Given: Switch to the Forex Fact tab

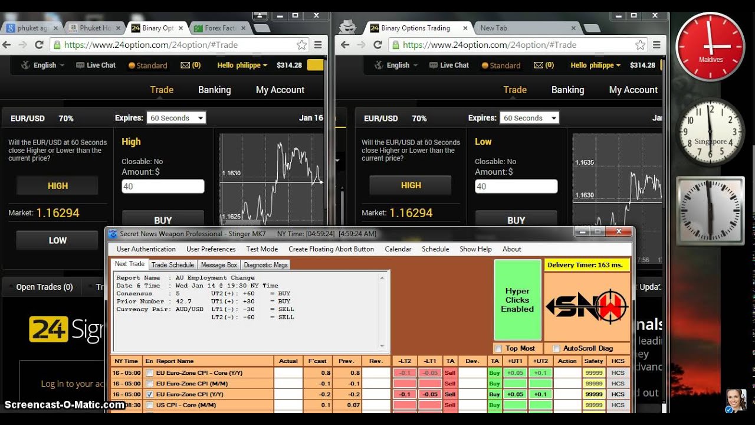Looking at the screenshot, I should point(220,28).
